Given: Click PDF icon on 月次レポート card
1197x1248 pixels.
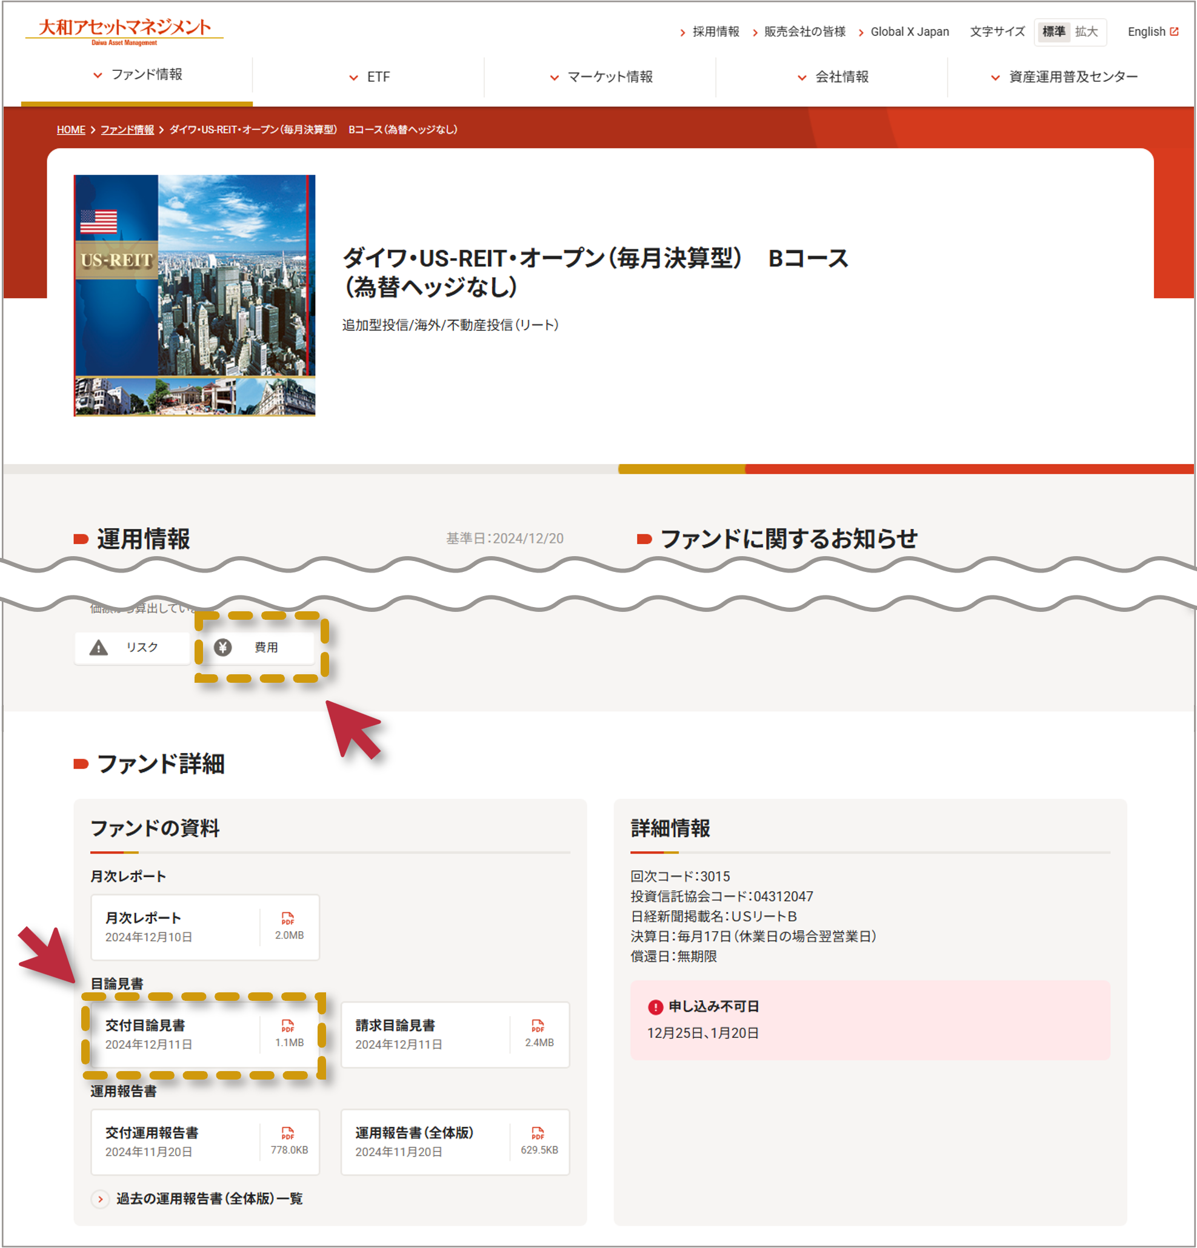Looking at the screenshot, I should [288, 919].
